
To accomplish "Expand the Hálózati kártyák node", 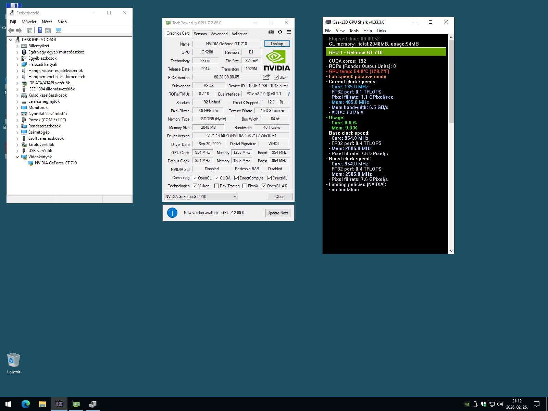I will [x=17, y=64].
